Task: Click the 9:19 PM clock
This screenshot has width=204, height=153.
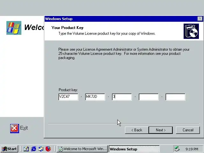Action: point(192,149)
